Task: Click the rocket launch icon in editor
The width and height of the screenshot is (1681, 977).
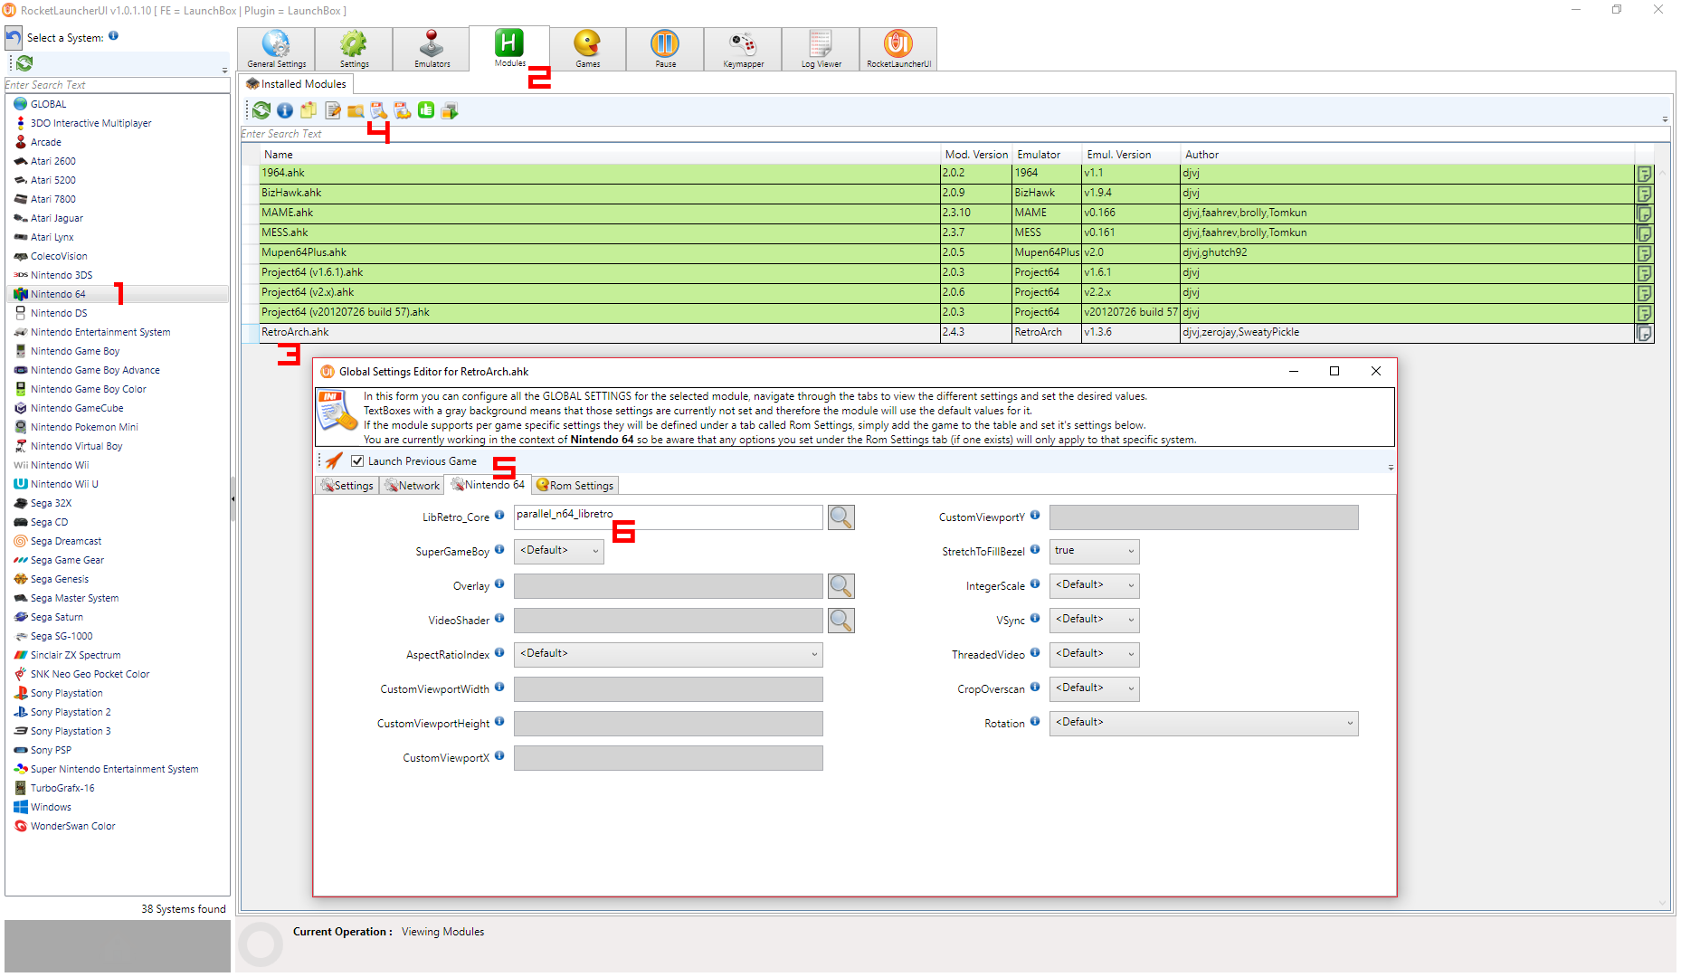Action: coord(335,461)
